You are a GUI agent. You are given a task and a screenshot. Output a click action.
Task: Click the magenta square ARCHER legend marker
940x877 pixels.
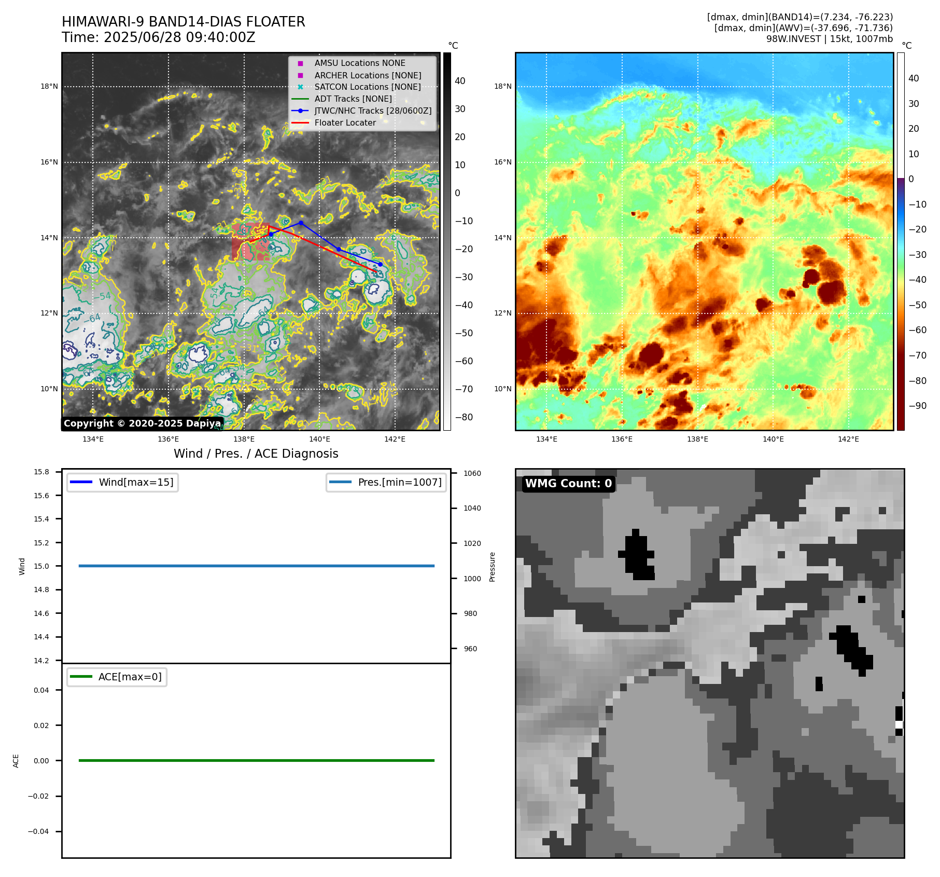(300, 75)
